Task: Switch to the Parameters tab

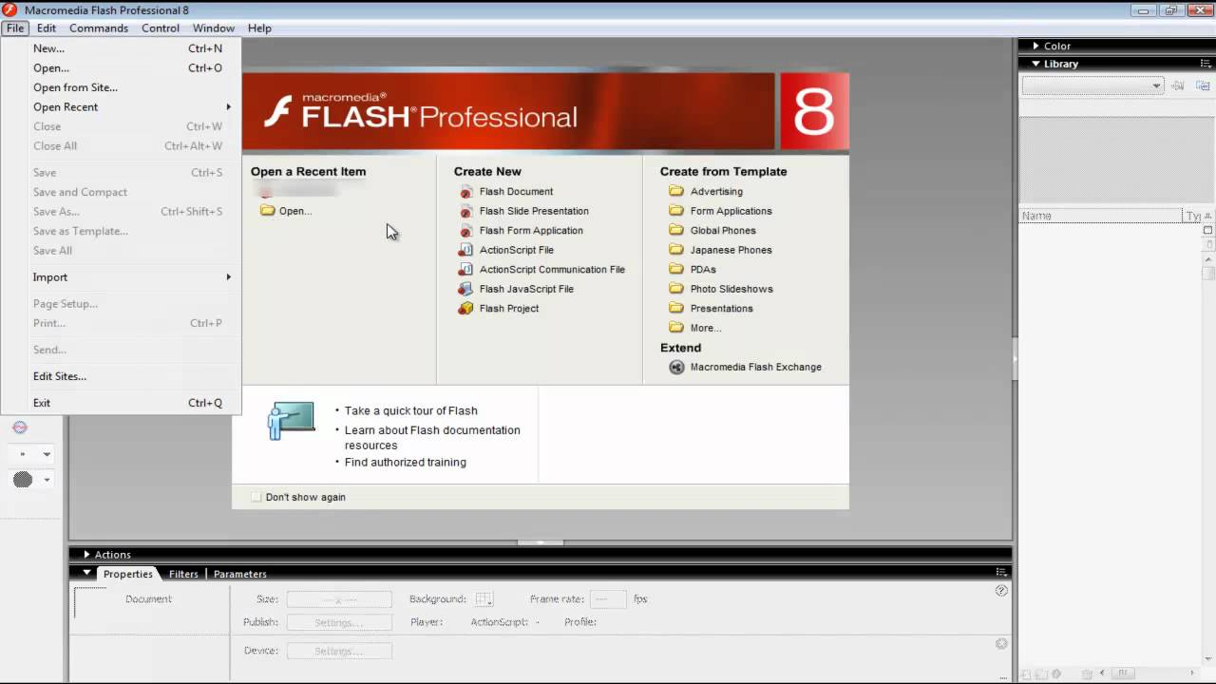Action: (x=239, y=574)
